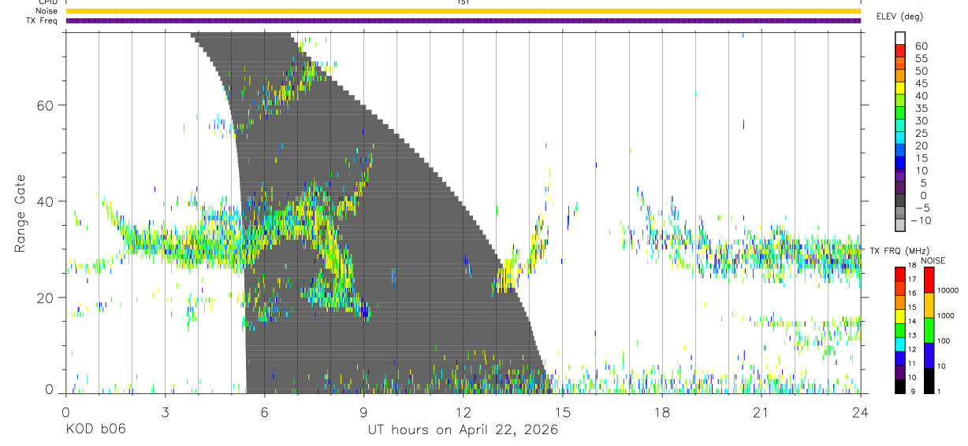Click the 10000 label on the NOISE scale
The height and width of the screenshot is (446, 968).
point(948,291)
